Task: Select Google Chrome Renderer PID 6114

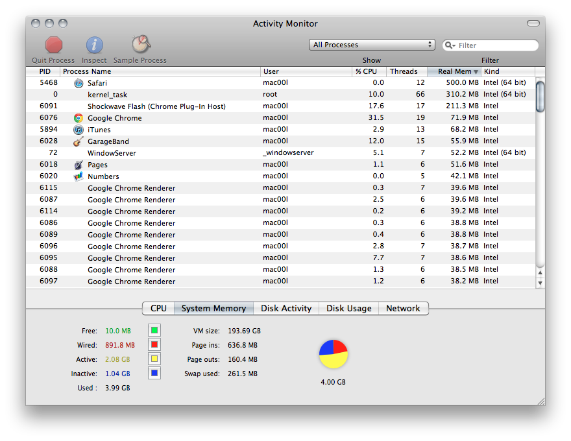Action: coord(281,211)
